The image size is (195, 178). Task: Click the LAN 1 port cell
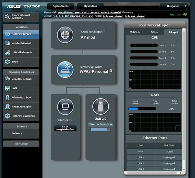tap(141, 158)
